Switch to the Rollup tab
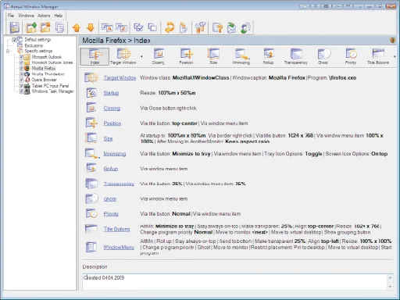The height and width of the screenshot is (300, 400). coord(268,56)
